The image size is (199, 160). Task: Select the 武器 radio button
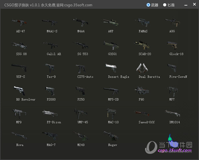click(x=148, y=5)
